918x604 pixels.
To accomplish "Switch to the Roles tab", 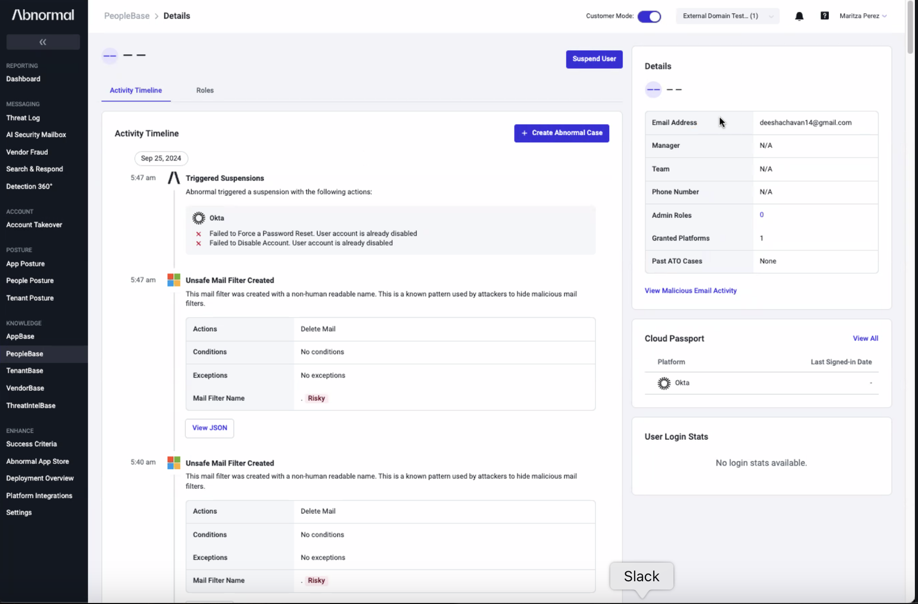I will pos(205,91).
